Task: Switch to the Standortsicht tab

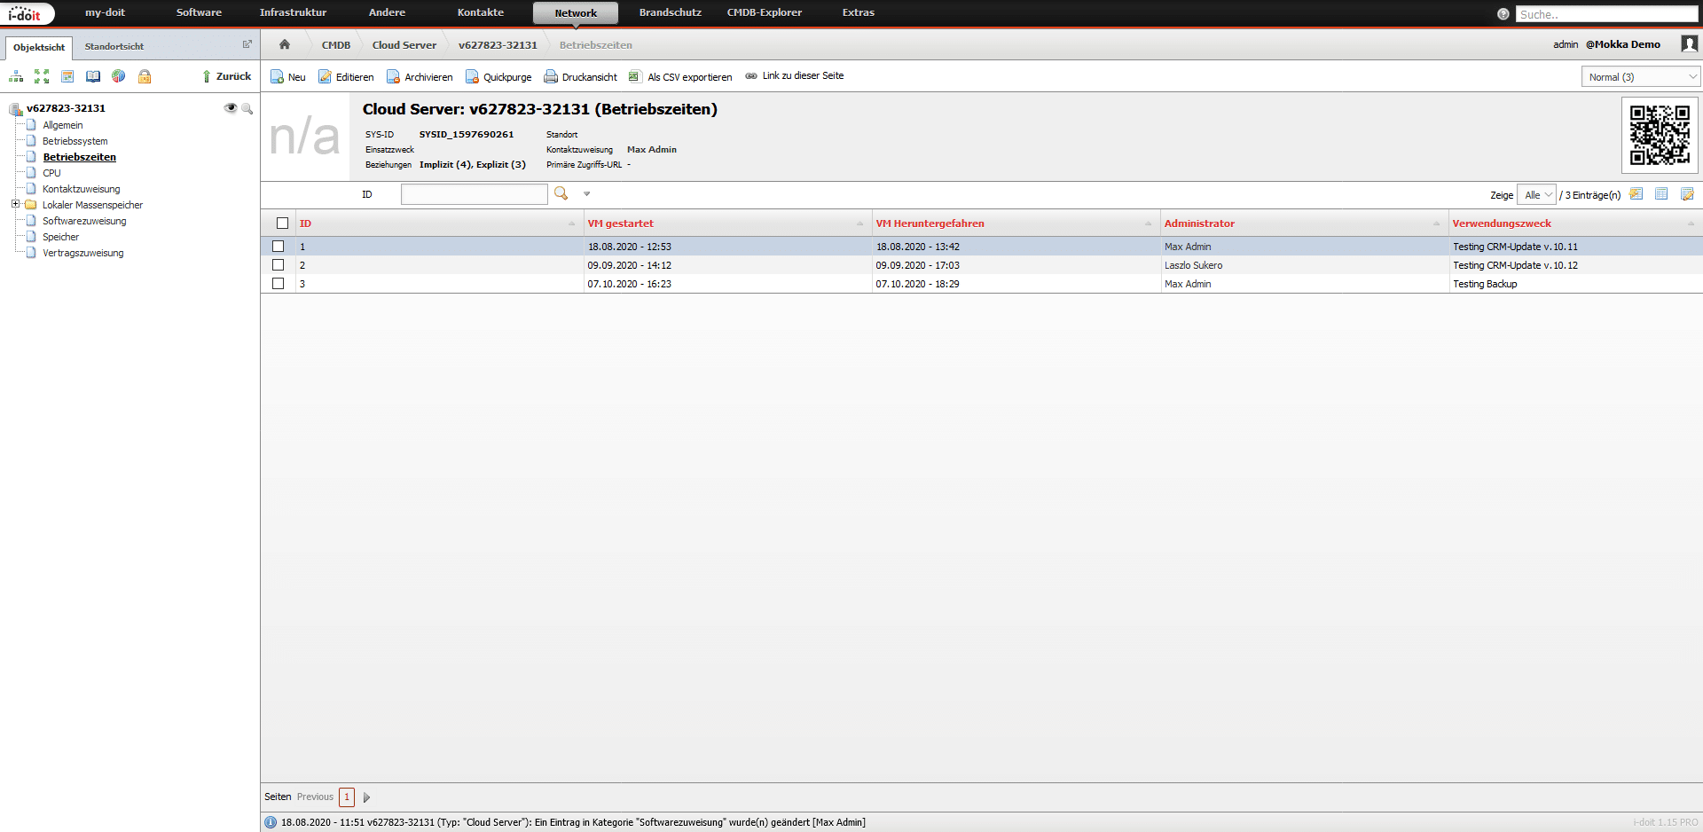Action: (x=114, y=46)
